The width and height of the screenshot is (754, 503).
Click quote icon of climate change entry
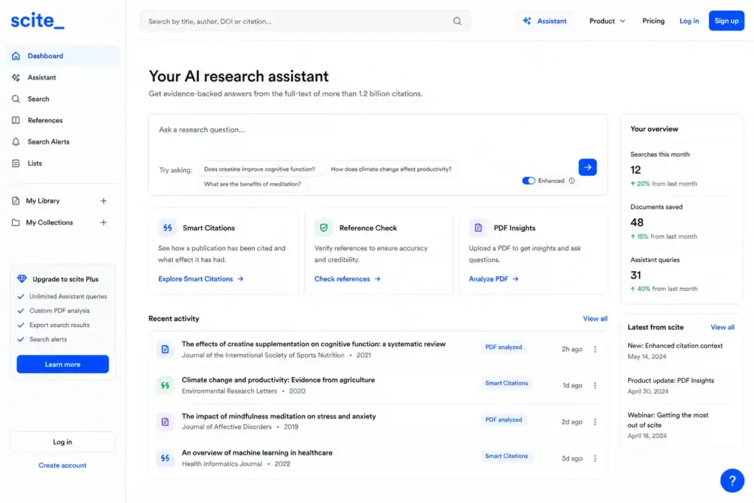[x=165, y=385]
